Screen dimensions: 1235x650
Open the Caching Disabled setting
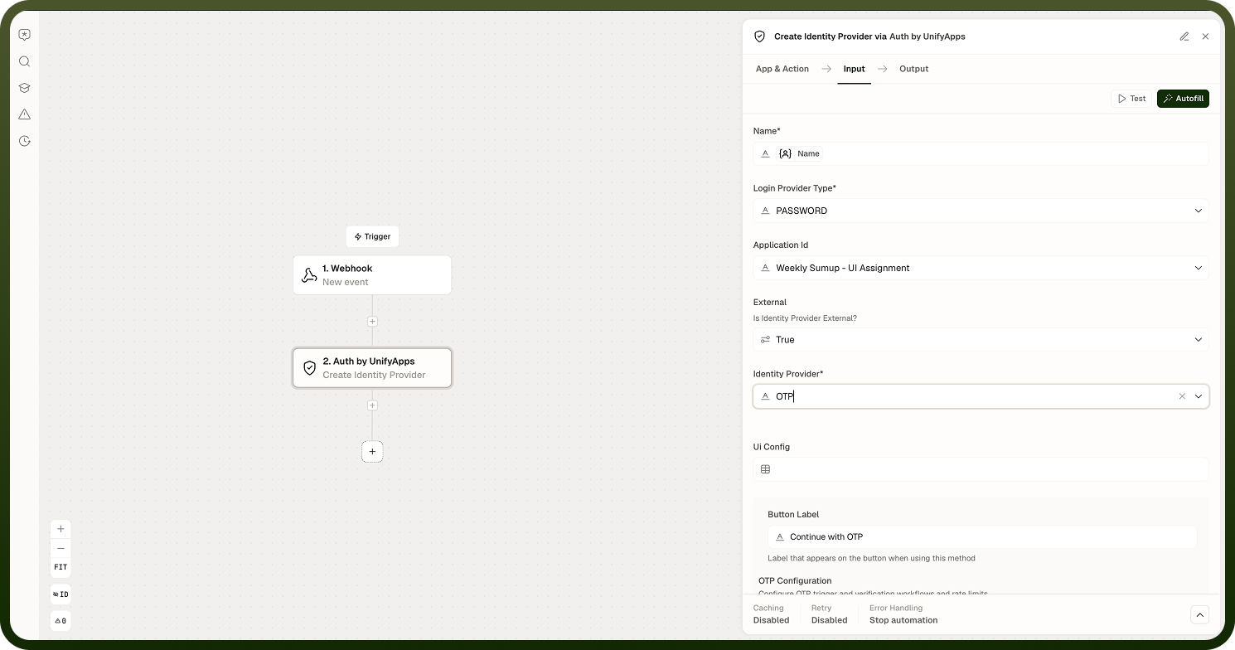(771, 614)
